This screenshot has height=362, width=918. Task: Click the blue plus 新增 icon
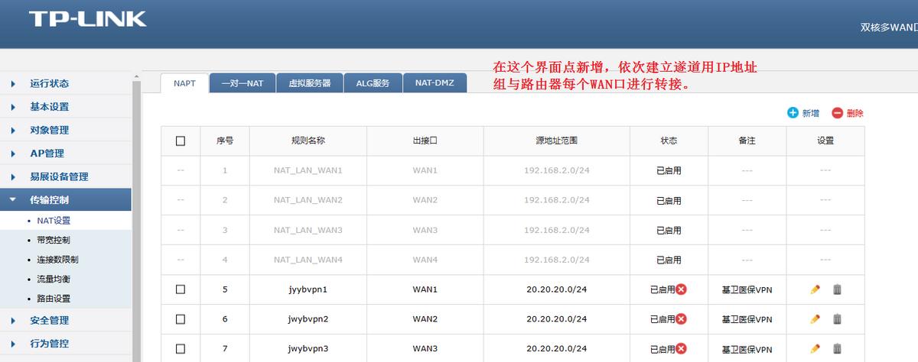coord(793,113)
